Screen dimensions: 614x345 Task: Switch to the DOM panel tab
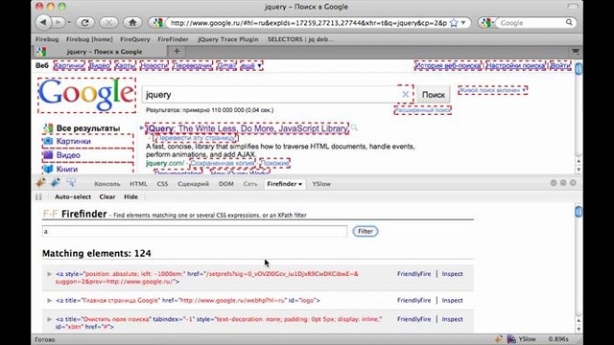click(x=226, y=184)
